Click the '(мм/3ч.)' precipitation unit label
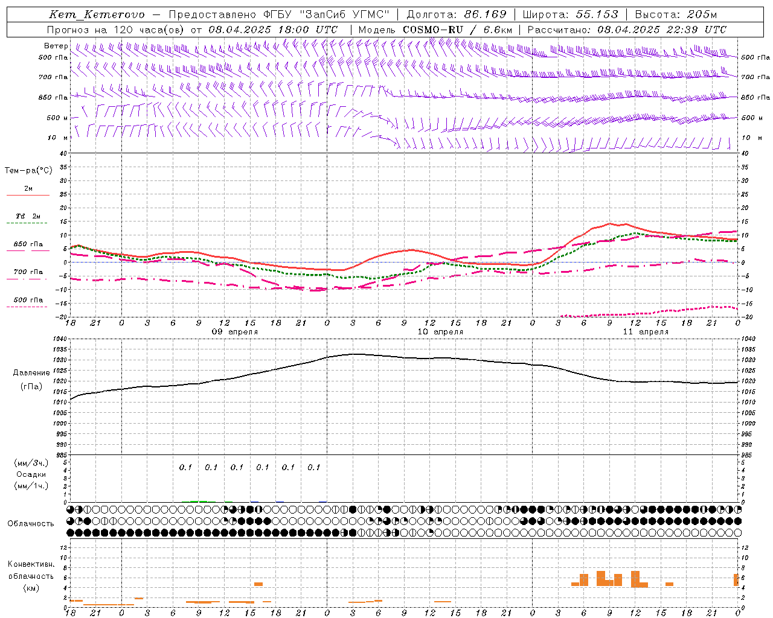This screenshot has height=618, width=773. (31, 463)
